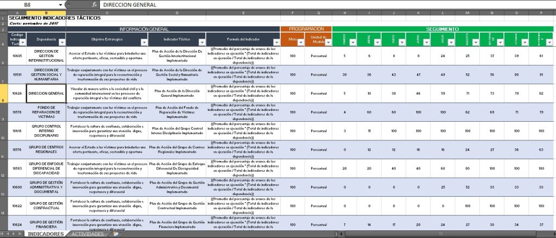This screenshot has height=238, width=556.
Task: Select the Porcentual cell in DIRECCION GENERAL row
Action: pyautogui.click(x=318, y=93)
